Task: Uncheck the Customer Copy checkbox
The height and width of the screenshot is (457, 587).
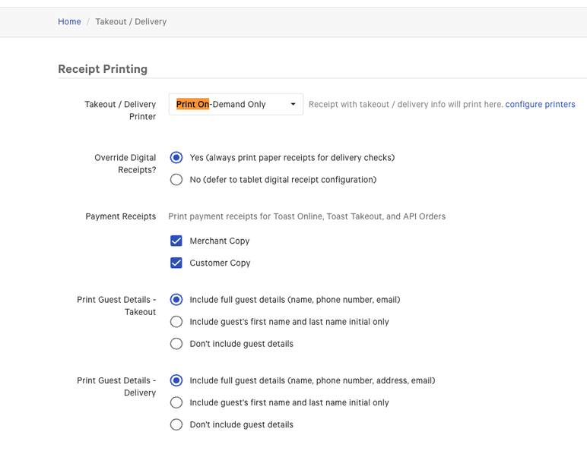Action: 176,263
